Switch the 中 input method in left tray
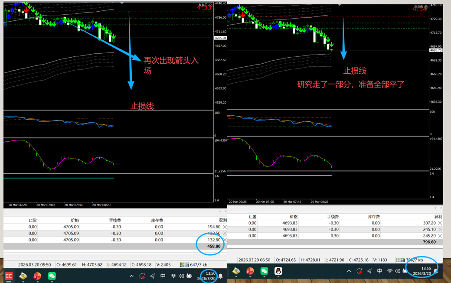Image resolution: width=451 pixels, height=283 pixels. (x=163, y=276)
